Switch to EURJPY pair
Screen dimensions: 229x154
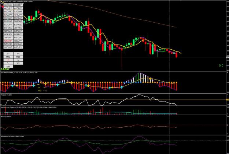coord(8,24)
